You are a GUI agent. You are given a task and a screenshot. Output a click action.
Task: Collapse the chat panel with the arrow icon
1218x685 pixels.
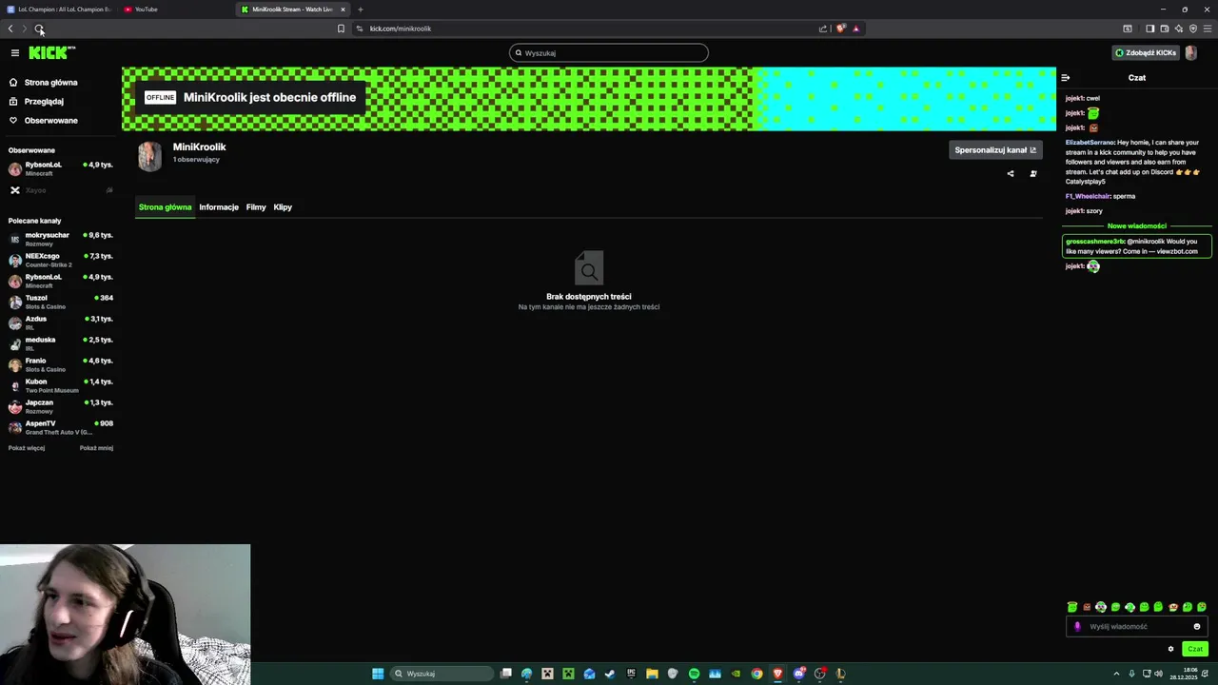point(1066,78)
